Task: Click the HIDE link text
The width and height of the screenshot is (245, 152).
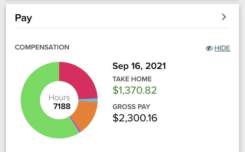Action: tap(222, 48)
